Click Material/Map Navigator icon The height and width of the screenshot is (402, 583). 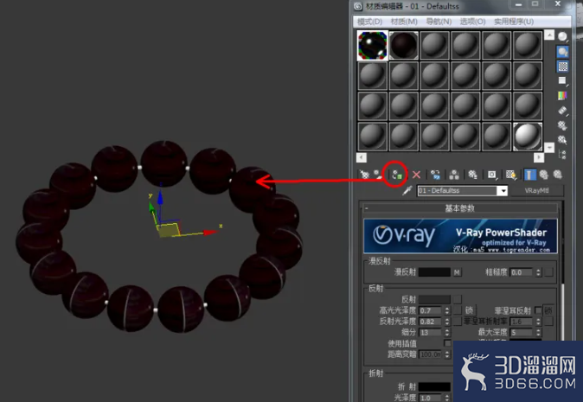point(562,154)
